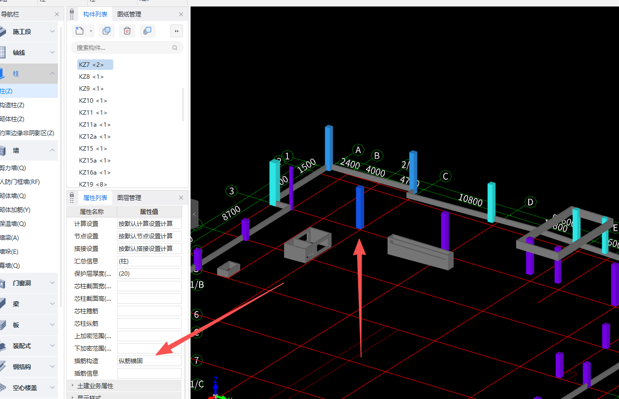Viewport: 619px width, 399px height.
Task: Click the panel collapse handle at viewport edge
Action: (x=194, y=214)
